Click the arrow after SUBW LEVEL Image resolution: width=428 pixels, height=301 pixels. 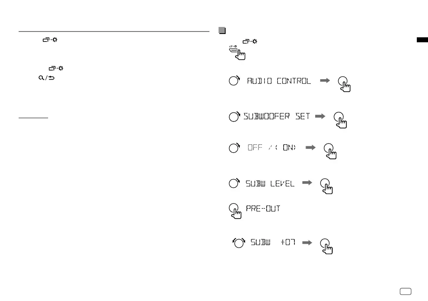[x=307, y=182]
